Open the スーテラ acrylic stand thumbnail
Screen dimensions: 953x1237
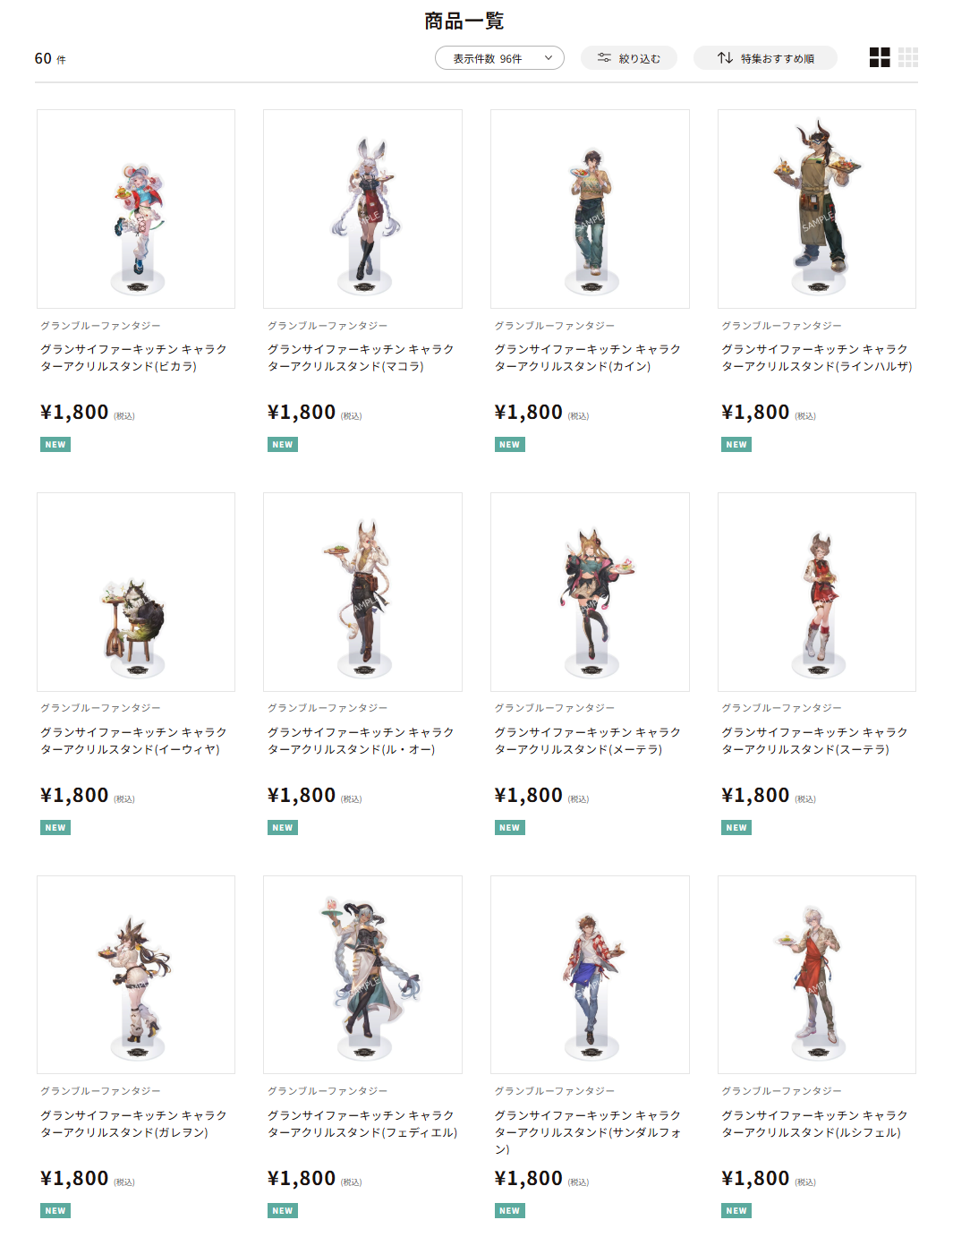817,592
